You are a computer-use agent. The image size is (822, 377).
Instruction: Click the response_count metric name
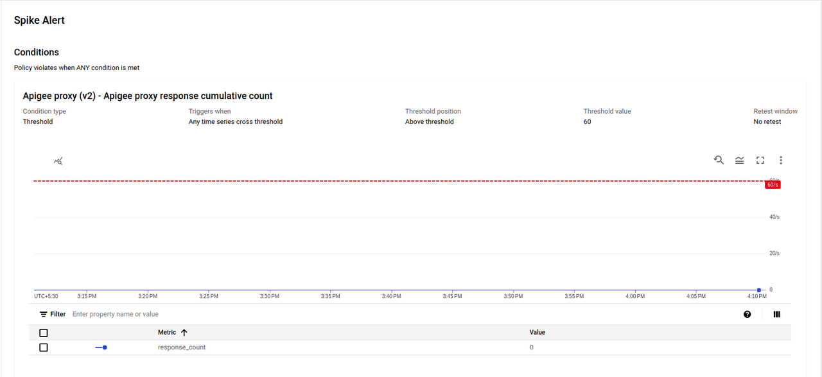pos(182,347)
